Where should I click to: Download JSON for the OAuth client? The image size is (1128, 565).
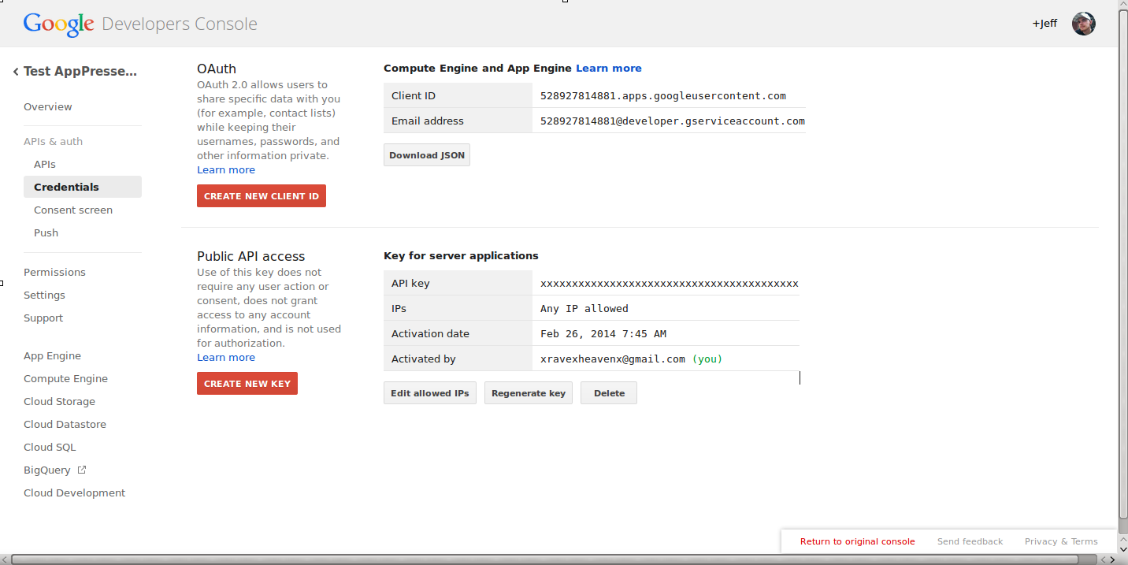426,155
